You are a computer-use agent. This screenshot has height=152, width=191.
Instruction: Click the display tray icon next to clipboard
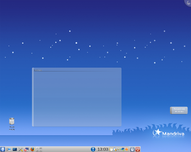[115, 149]
